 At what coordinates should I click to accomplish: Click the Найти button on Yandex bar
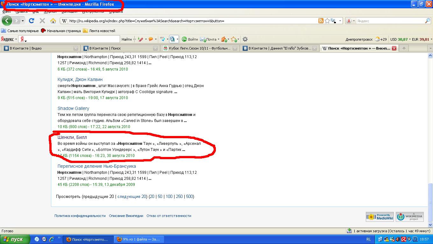126,39
